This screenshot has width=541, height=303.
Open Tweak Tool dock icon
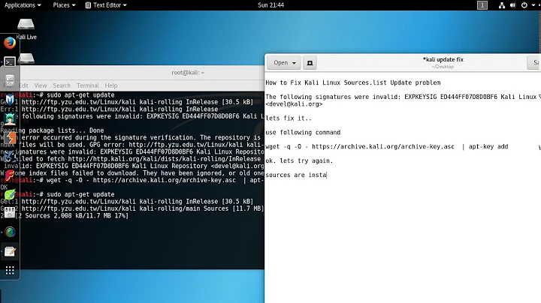click(x=10, y=213)
